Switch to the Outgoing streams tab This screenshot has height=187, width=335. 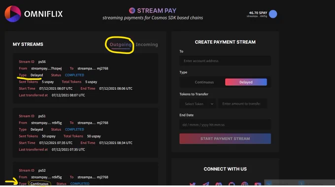click(121, 44)
